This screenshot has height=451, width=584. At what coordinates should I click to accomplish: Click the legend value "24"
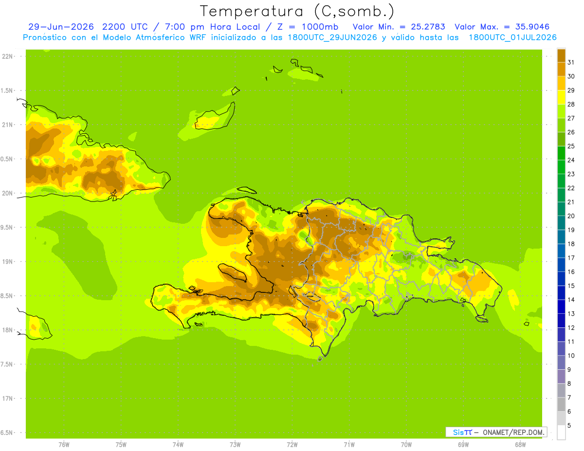coord(571,160)
